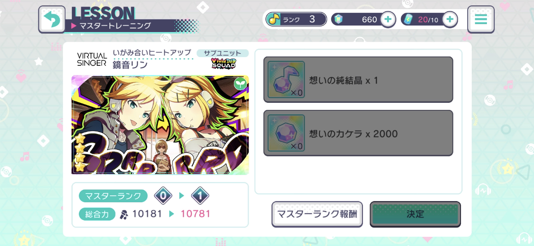Tap the サブユニット label
This screenshot has width=534, height=246.
223,53
